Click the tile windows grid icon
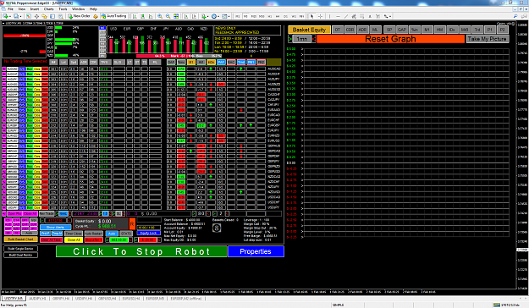Image resolution: width=529 pixels, height=308 pixels. pyautogui.click(x=176, y=16)
